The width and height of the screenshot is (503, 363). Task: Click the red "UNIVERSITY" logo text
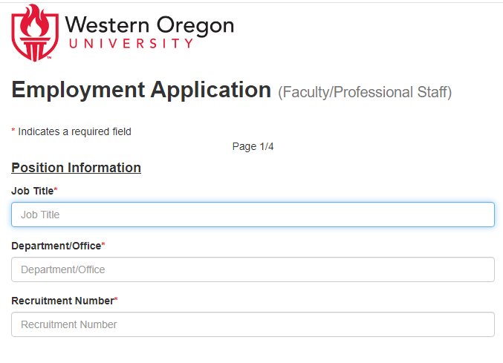click(x=131, y=43)
